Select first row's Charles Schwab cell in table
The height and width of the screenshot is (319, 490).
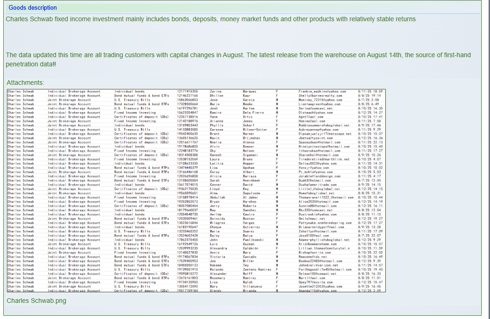pos(21,91)
